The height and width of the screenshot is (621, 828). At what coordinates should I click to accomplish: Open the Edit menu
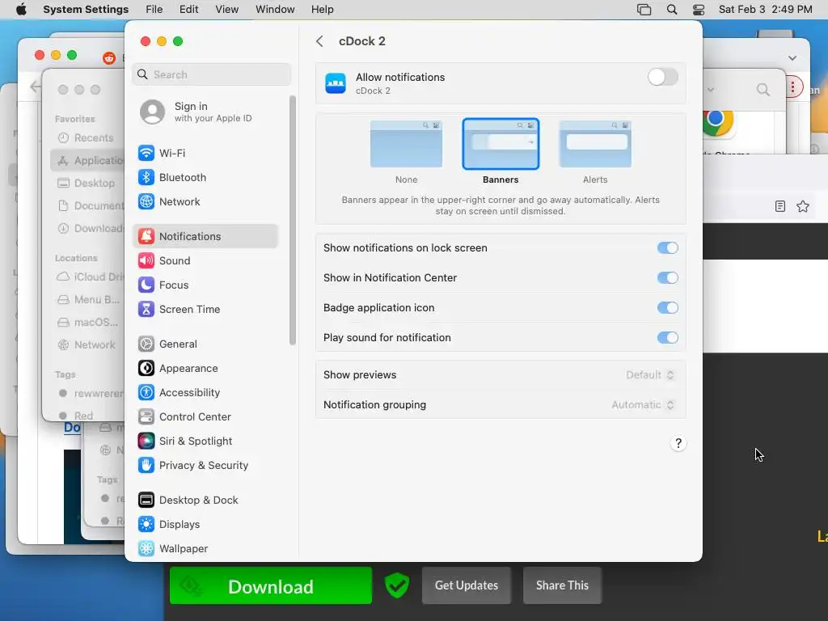(188, 10)
